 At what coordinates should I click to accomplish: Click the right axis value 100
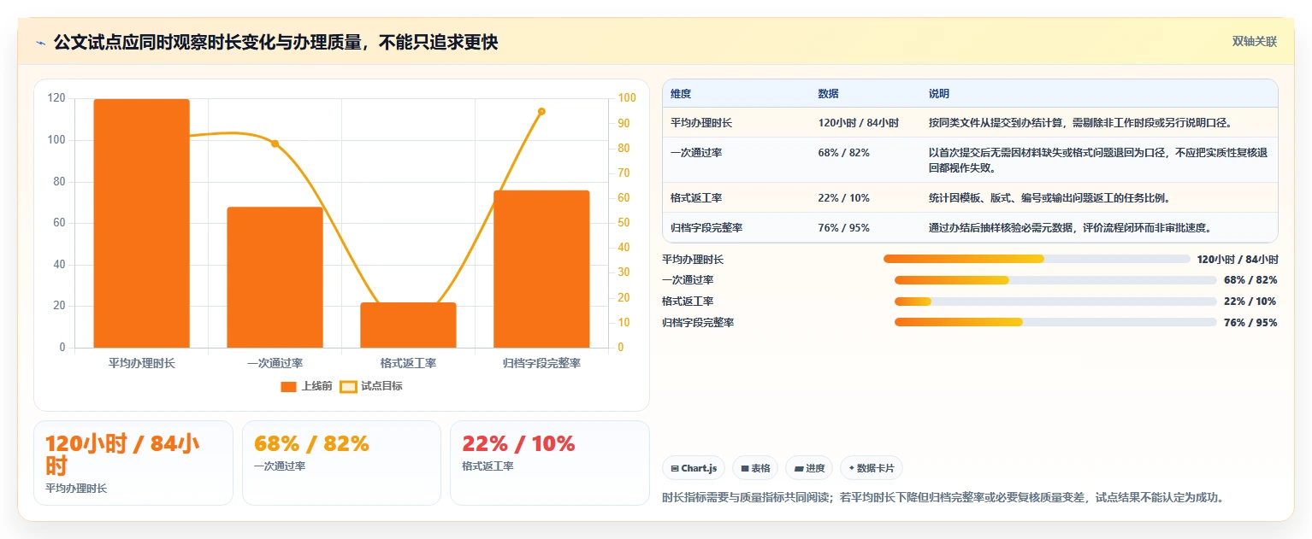[627, 98]
